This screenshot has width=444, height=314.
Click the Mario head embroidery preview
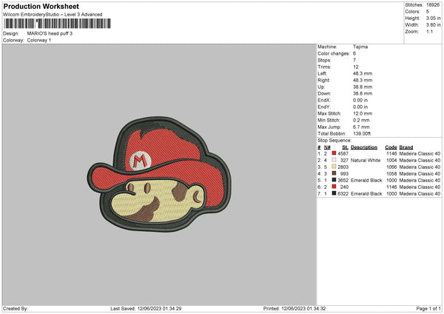(159, 175)
